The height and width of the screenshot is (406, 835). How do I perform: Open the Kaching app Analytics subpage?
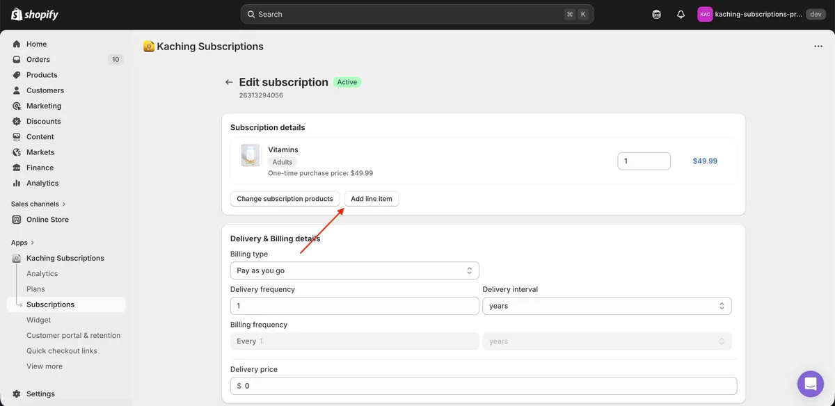(x=42, y=274)
